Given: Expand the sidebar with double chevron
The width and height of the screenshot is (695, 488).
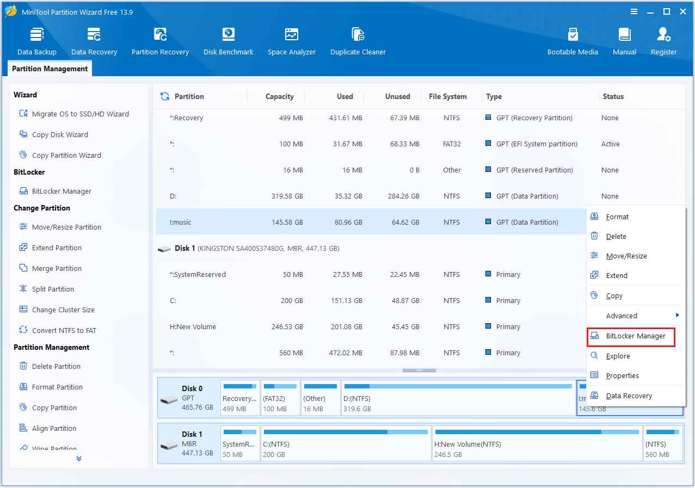Looking at the screenshot, I should (x=79, y=459).
